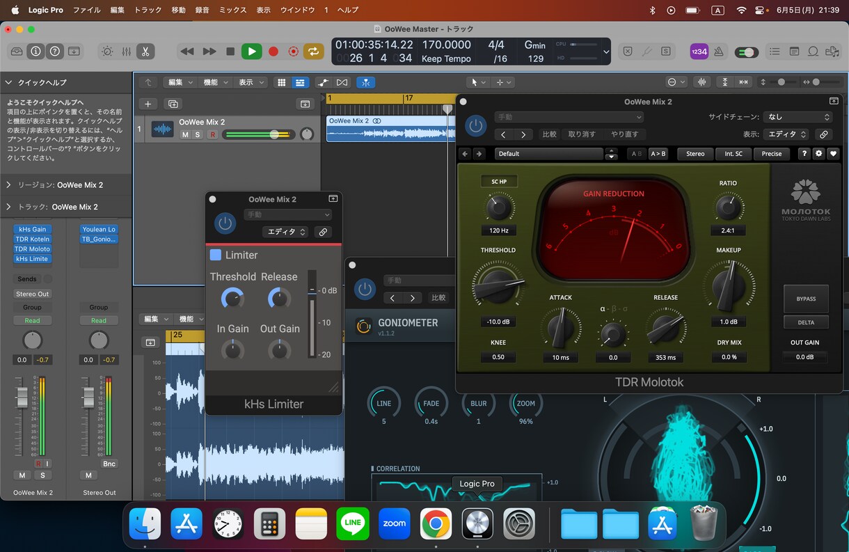Open the List Editors icon
Image resolution: width=849 pixels, height=552 pixels.
775,52
